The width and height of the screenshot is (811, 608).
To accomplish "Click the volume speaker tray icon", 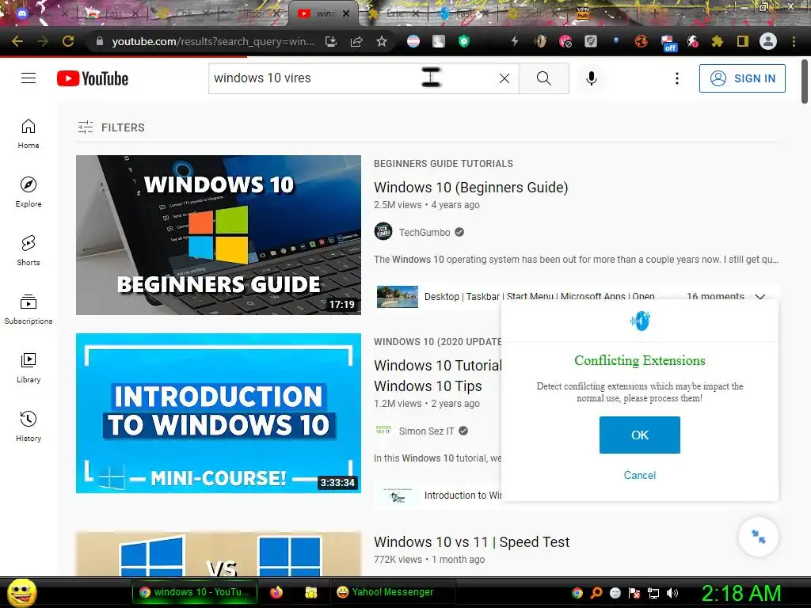I will pyautogui.click(x=672, y=593).
